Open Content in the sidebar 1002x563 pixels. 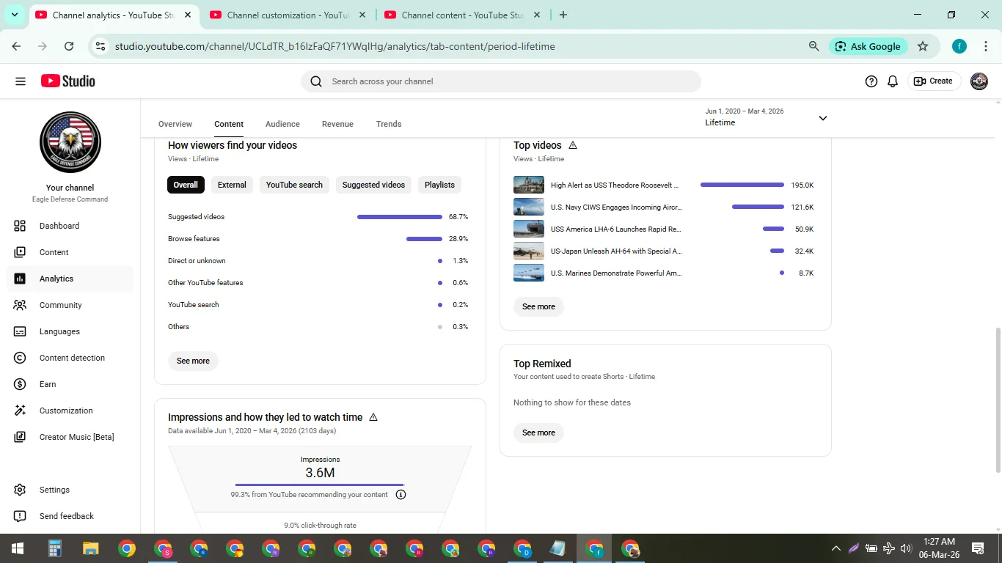(x=70, y=252)
